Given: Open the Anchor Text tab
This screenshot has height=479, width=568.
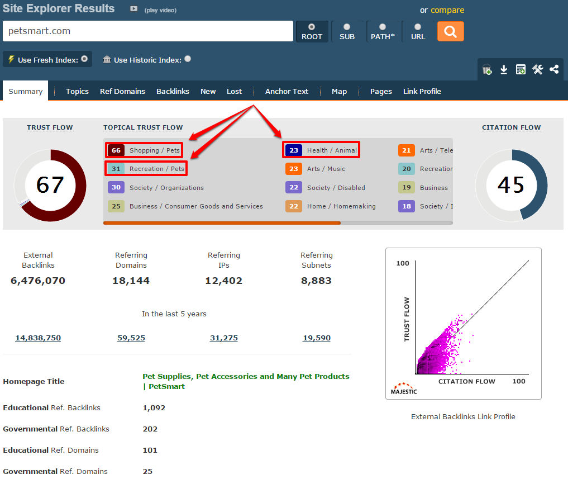Looking at the screenshot, I should point(287,92).
